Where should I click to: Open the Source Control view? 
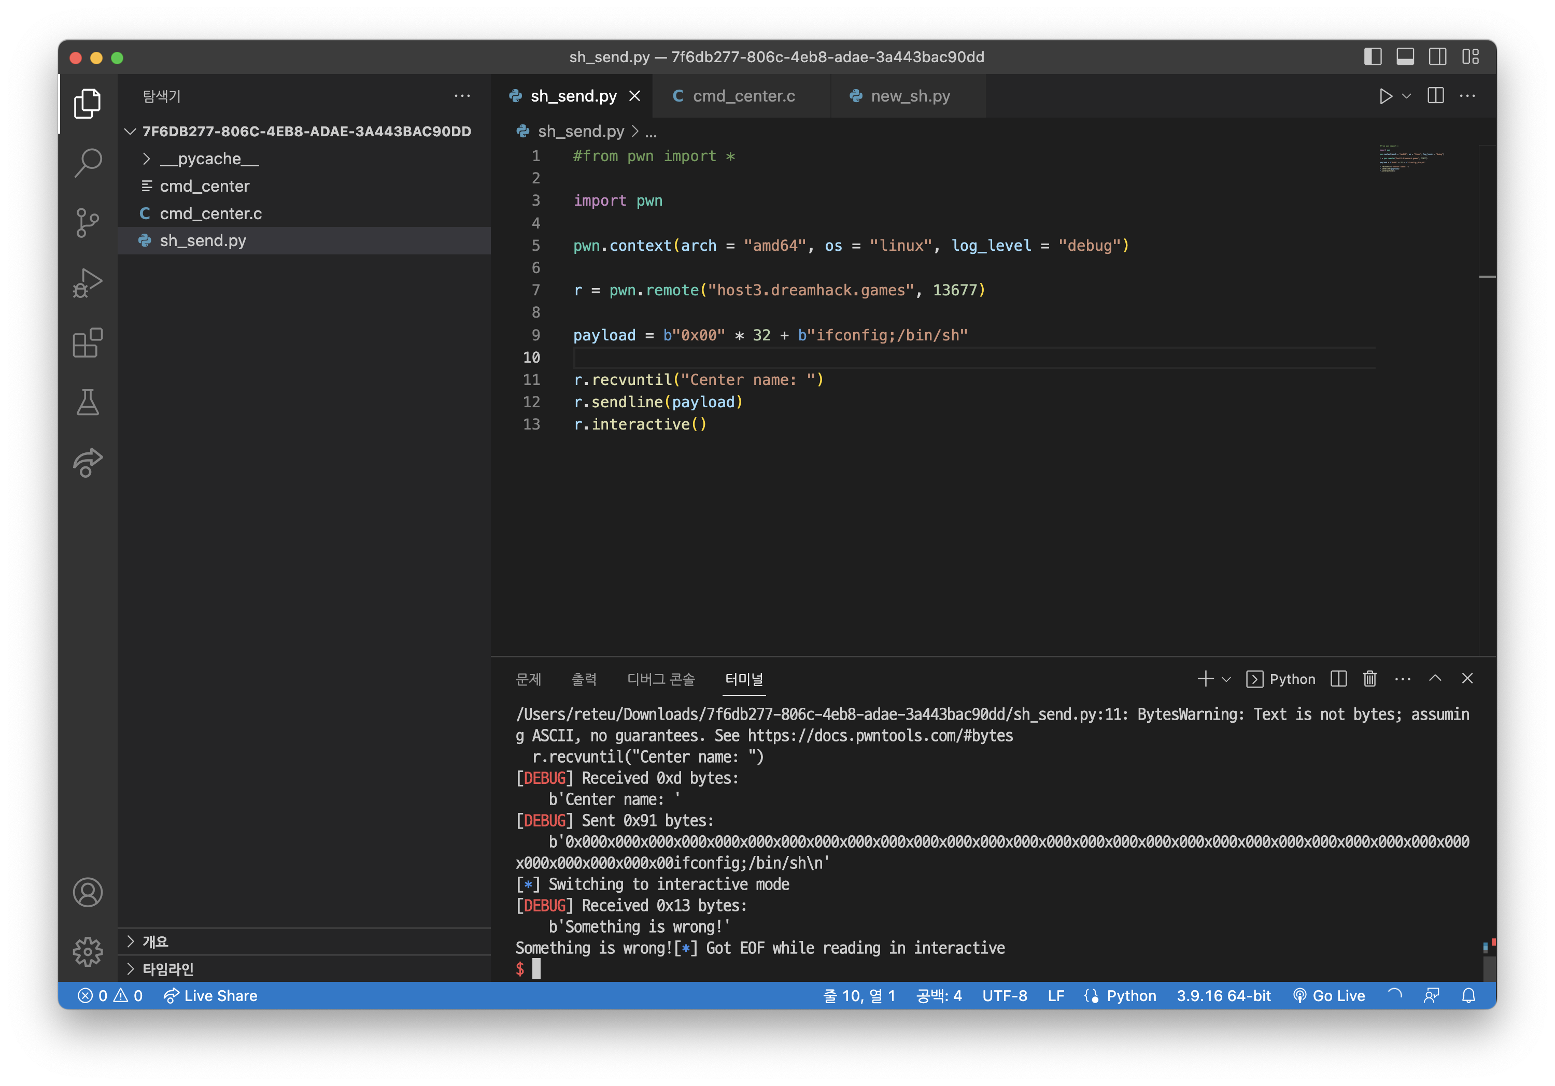tap(88, 223)
